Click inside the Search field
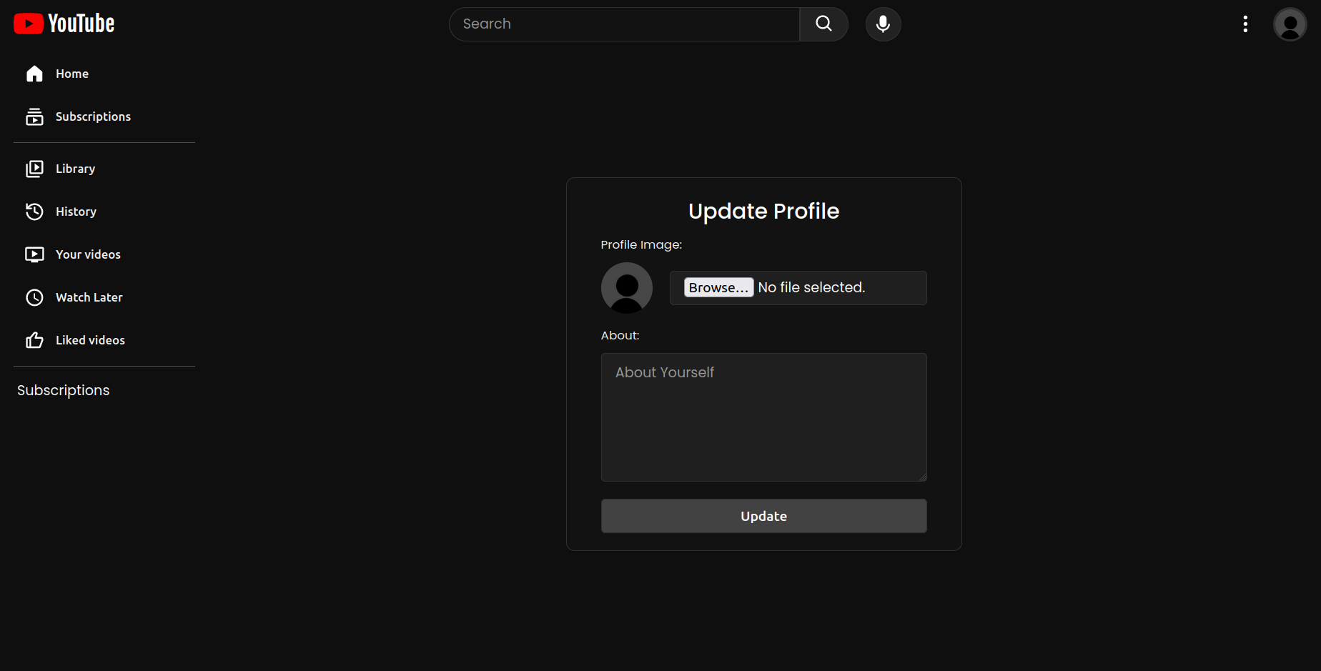Screen dimensions: 1321x671 pos(623,24)
